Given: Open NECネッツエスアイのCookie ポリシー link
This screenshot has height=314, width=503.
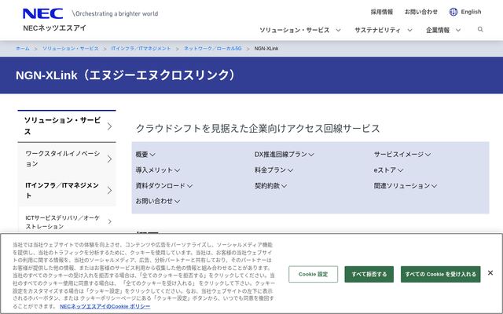Looking at the screenshot, I should click(105, 306).
